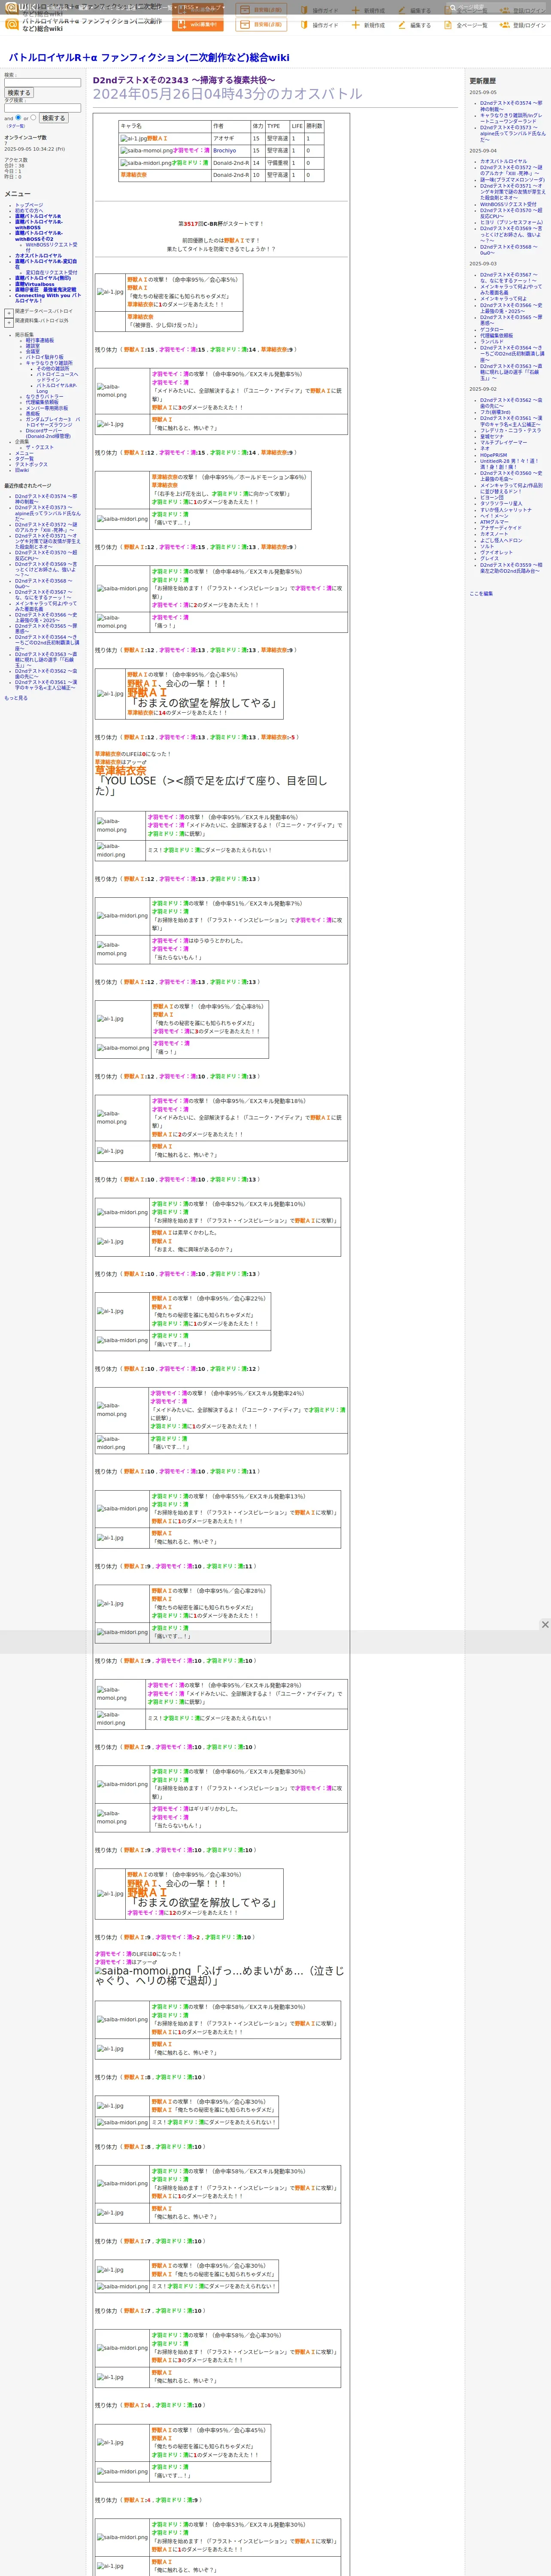Open D2ndテストXその3561 in left recently created list
Screen dimensions: 551x2576
click(45, 685)
